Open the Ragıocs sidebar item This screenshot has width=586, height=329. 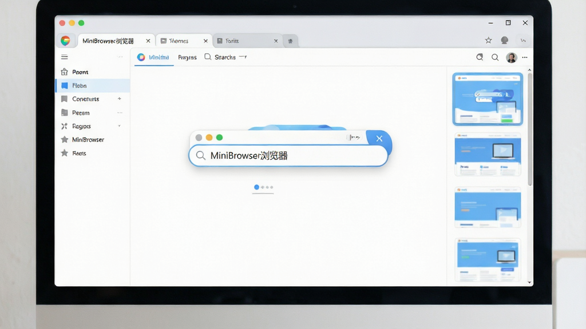93,126
